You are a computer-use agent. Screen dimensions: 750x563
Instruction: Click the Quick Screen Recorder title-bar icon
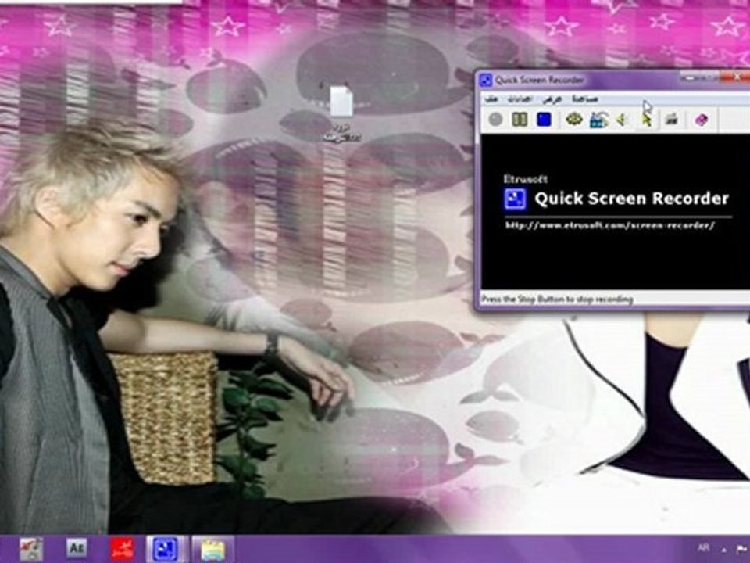485,80
